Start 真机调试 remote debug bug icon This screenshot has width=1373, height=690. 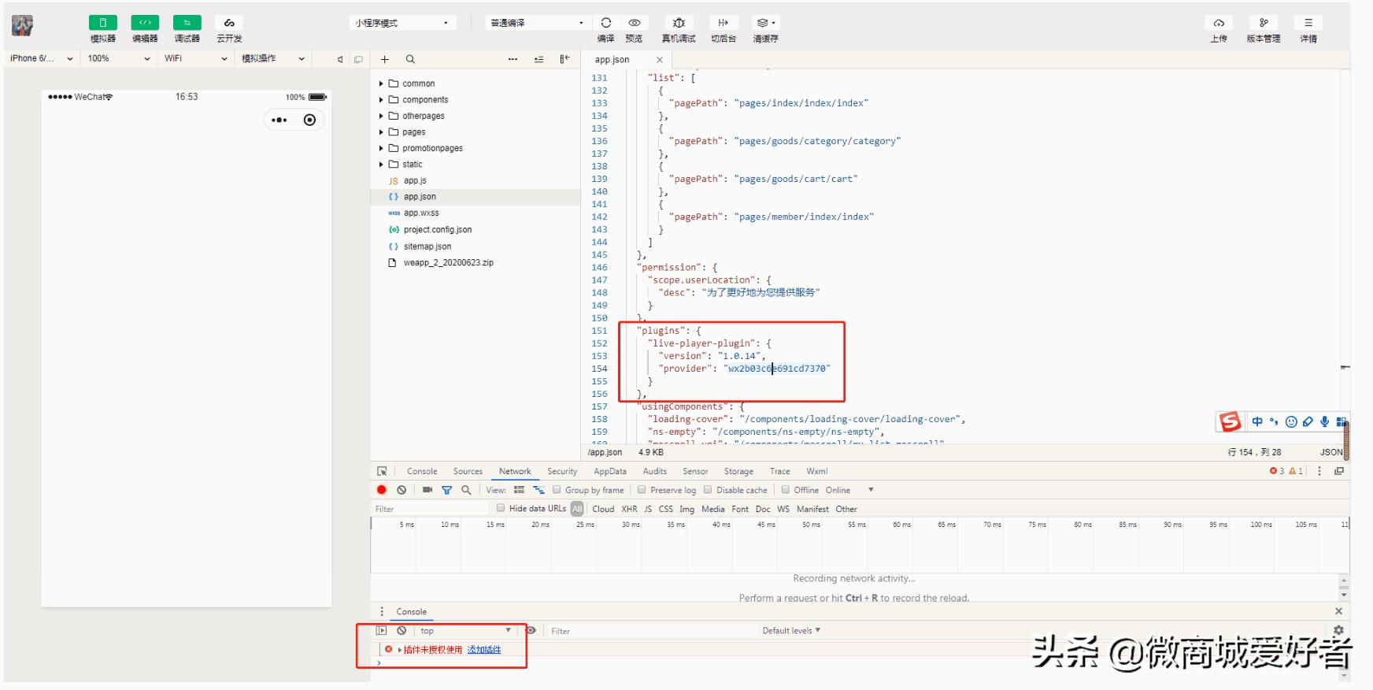(679, 24)
